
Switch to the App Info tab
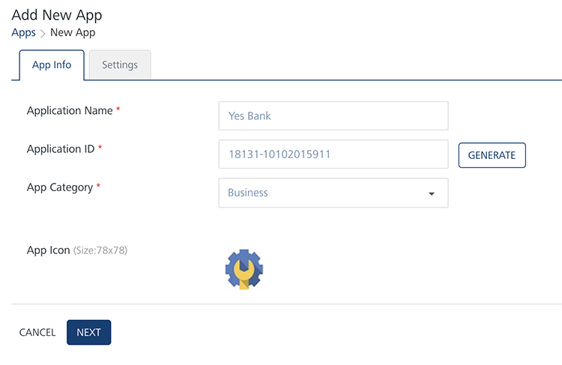[x=52, y=65]
